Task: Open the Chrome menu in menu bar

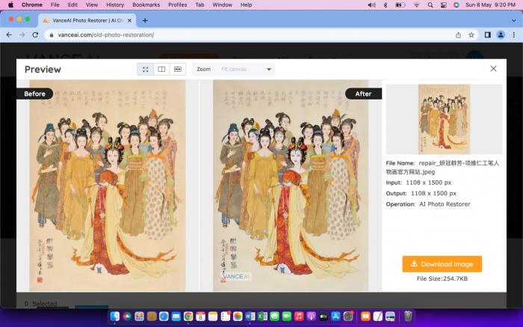Action: coord(31,4)
